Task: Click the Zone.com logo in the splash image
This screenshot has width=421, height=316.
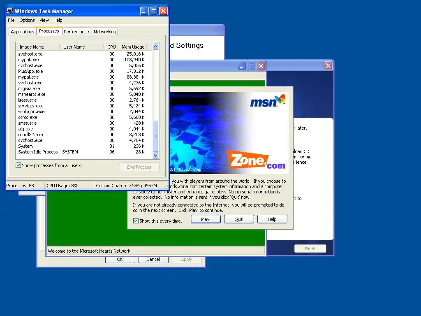Action: tap(256, 160)
